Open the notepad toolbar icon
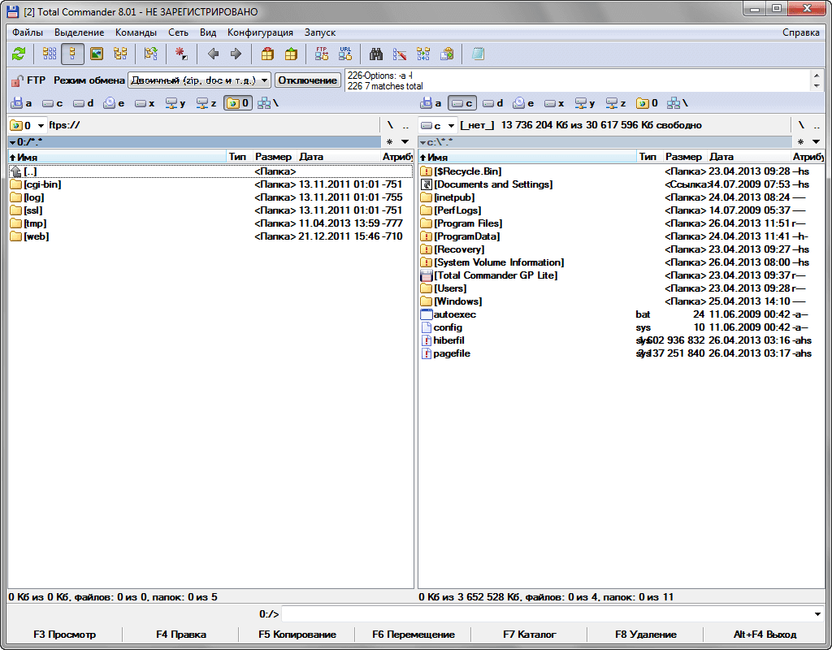This screenshot has width=832, height=650. click(478, 54)
